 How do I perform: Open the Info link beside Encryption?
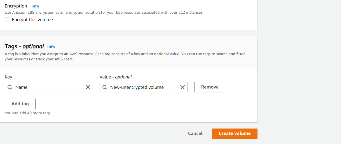[35, 6]
